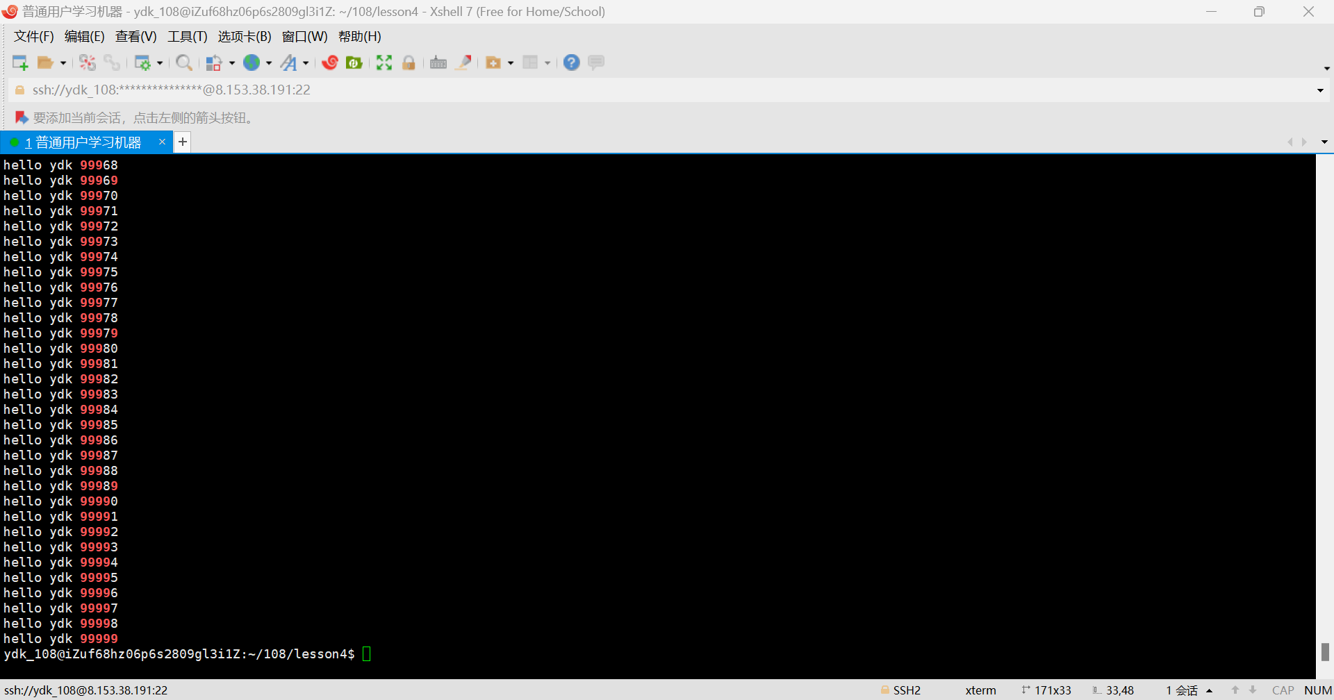Viewport: 1334px width, 700px height.
Task: Launch Xftp green file transfer icon
Action: tap(354, 63)
